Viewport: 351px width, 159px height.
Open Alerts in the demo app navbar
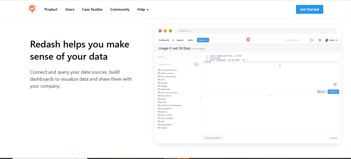coord(190,40)
